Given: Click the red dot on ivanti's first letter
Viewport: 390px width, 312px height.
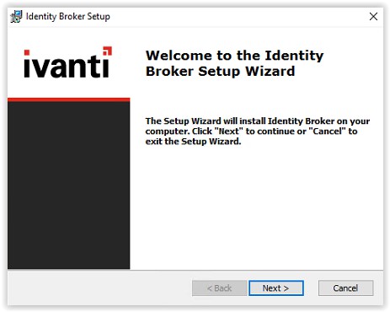Looking at the screenshot, I should (27, 52).
